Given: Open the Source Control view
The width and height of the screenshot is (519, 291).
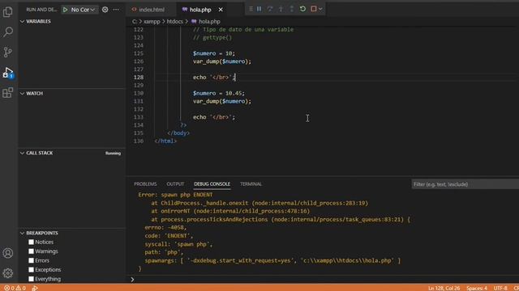Looking at the screenshot, I should tap(7, 52).
